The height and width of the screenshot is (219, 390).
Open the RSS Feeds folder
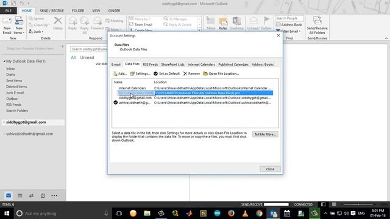(13, 105)
